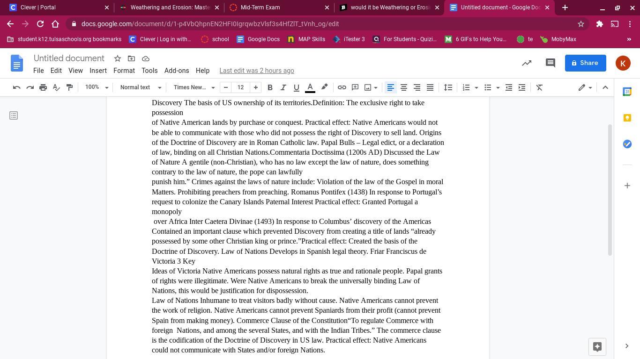Open comment history
The width and height of the screenshot is (640, 359).
[551, 63]
